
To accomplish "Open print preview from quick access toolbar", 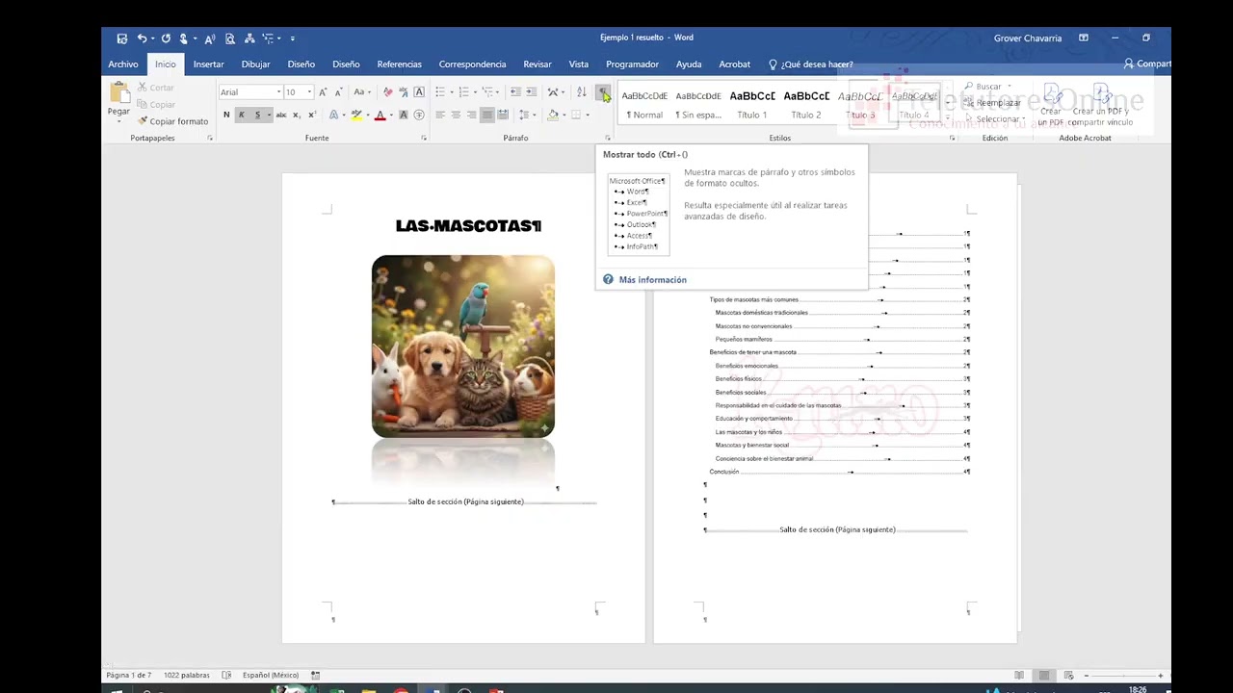I will (230, 38).
